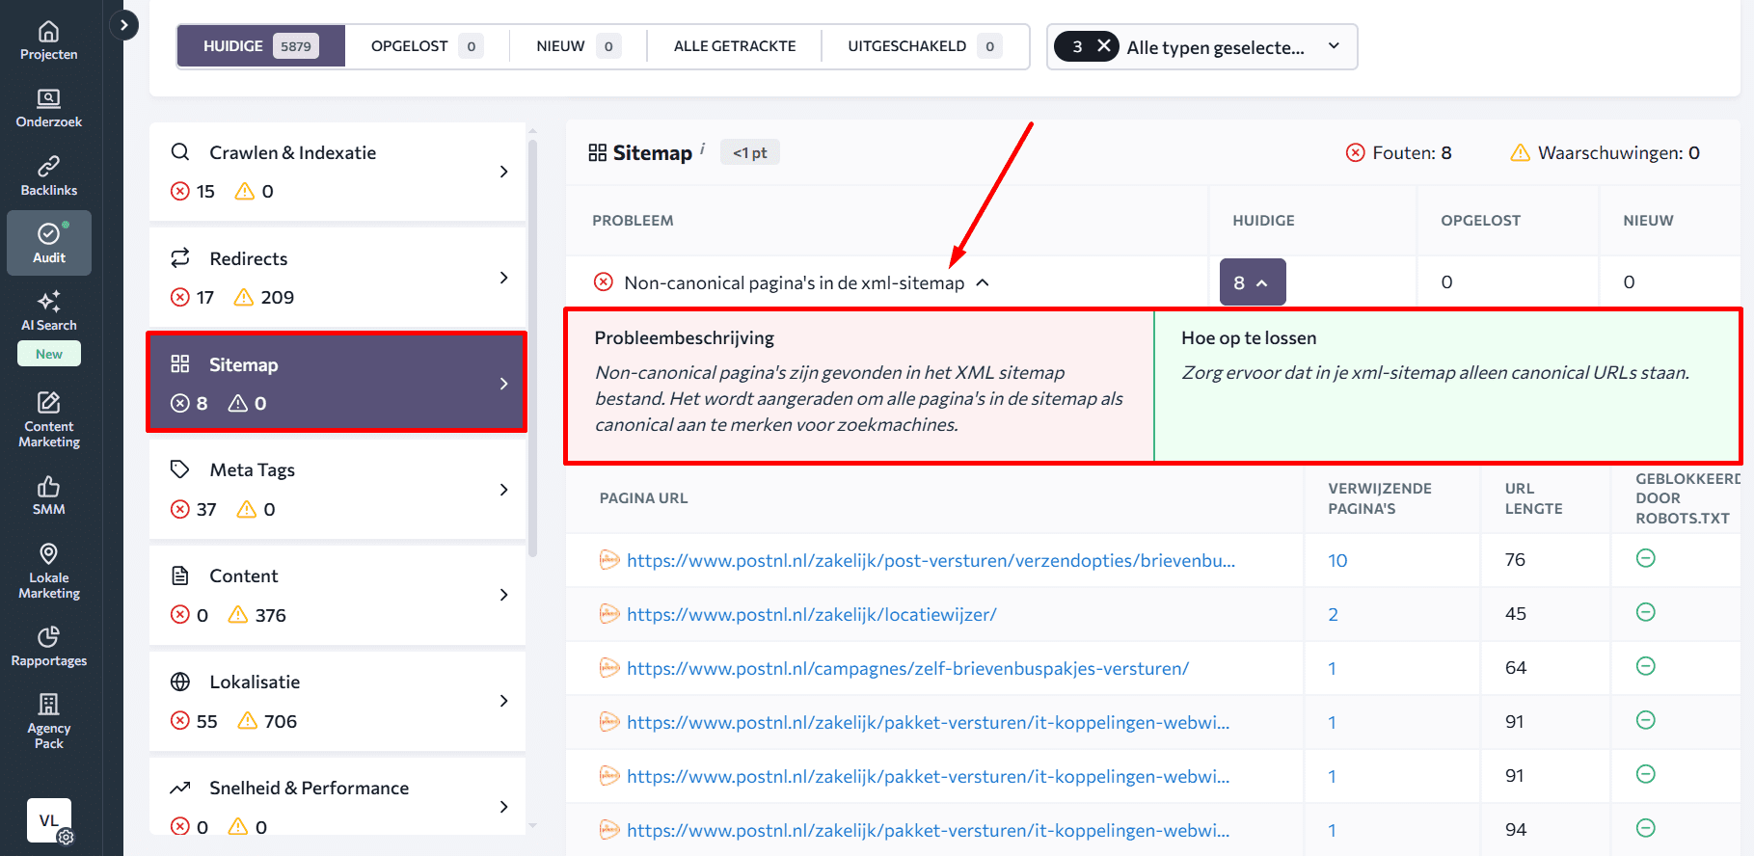This screenshot has height=856, width=1754.
Task: Switch to the NIEUW tab
Action: [x=579, y=46]
